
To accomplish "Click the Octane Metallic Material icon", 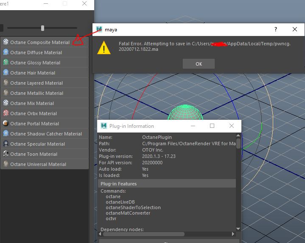I will [6, 93].
